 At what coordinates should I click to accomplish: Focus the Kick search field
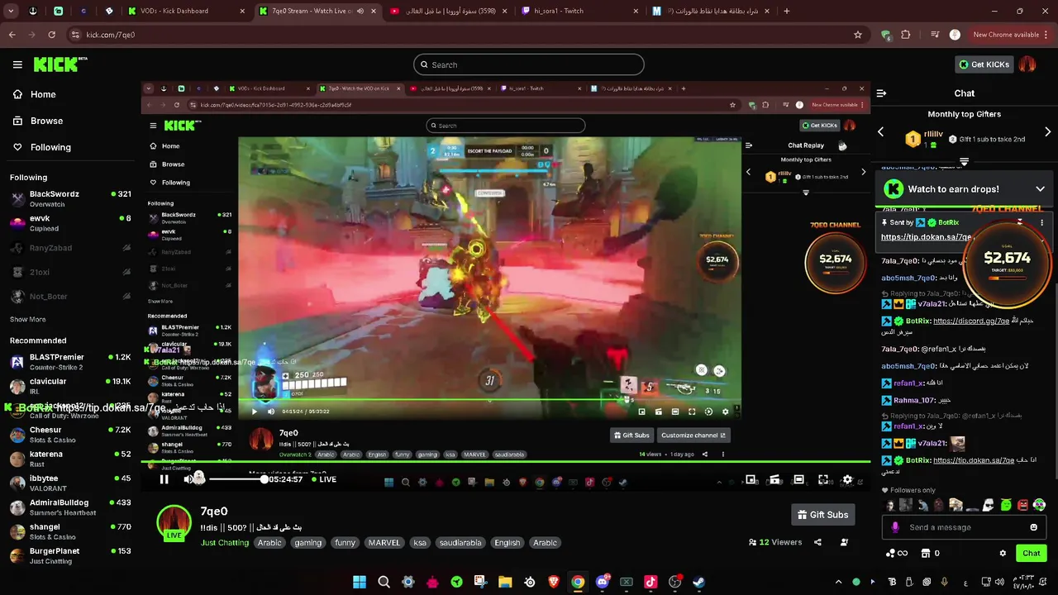[x=529, y=64]
